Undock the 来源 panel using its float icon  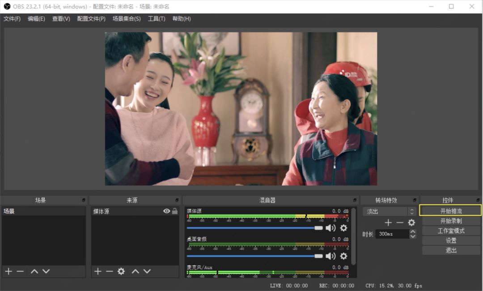point(177,200)
